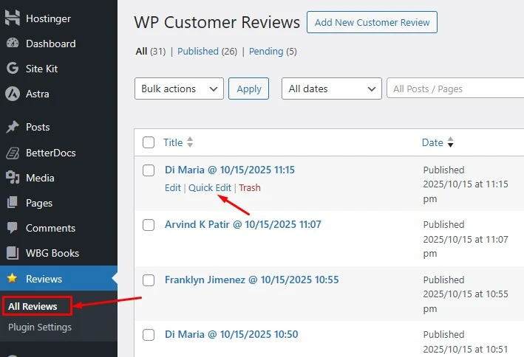Open All Reviews submenu
Screen dimensions: 524x357
pyautogui.click(x=33, y=306)
